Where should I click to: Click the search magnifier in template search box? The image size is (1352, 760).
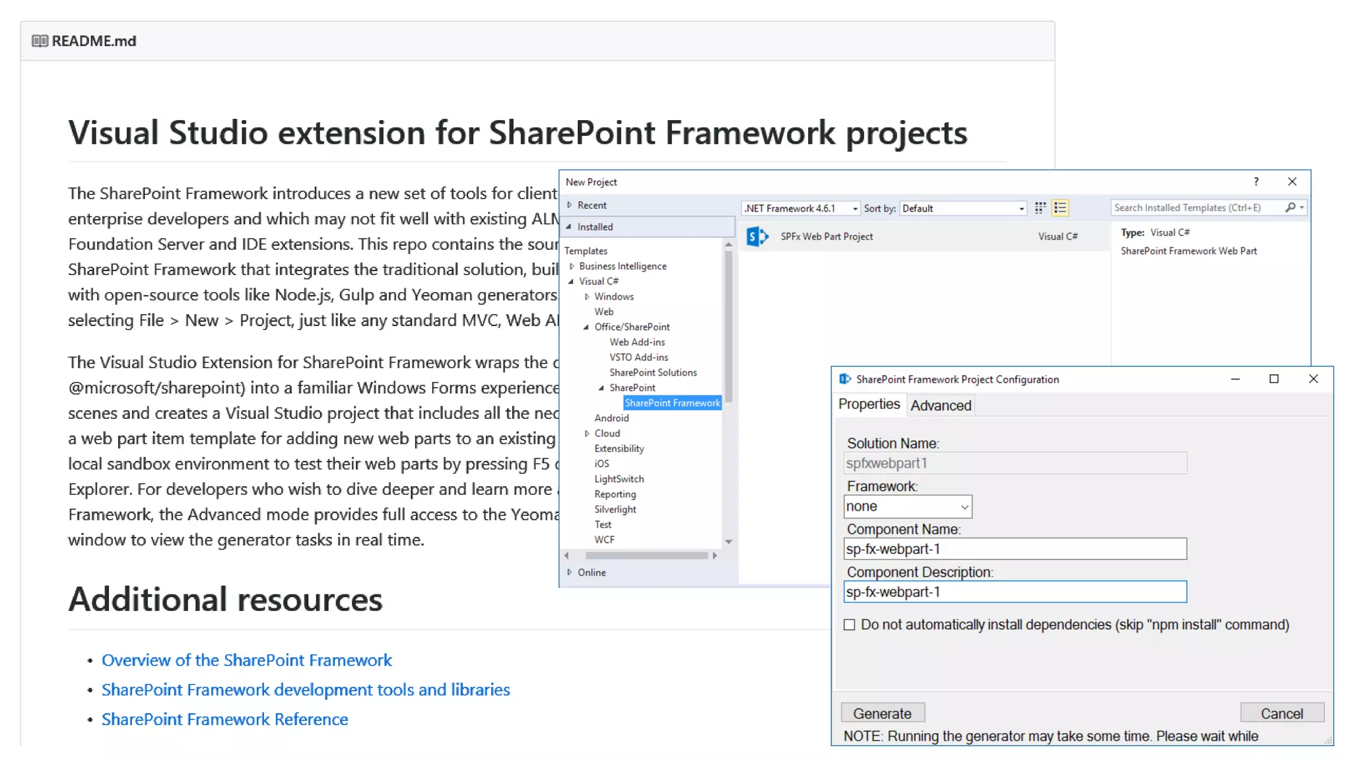pos(1290,208)
